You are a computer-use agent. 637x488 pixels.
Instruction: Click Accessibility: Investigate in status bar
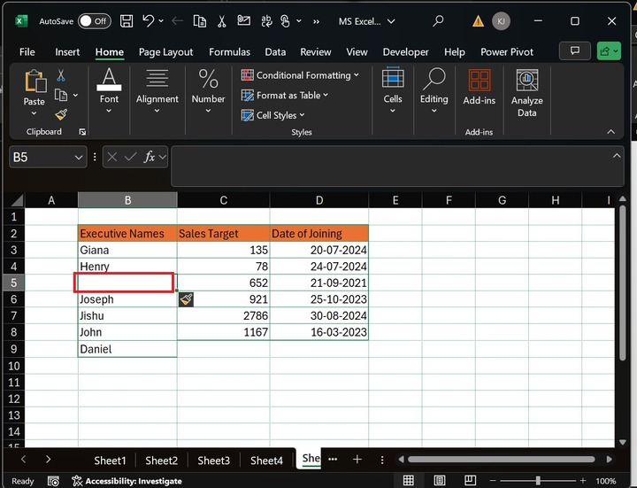pos(127,481)
